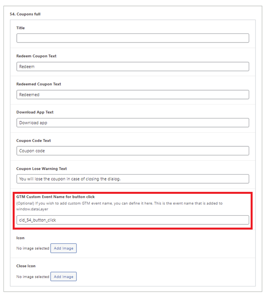
Task: Click the field containing 'Redeemed'
Action: (133, 94)
